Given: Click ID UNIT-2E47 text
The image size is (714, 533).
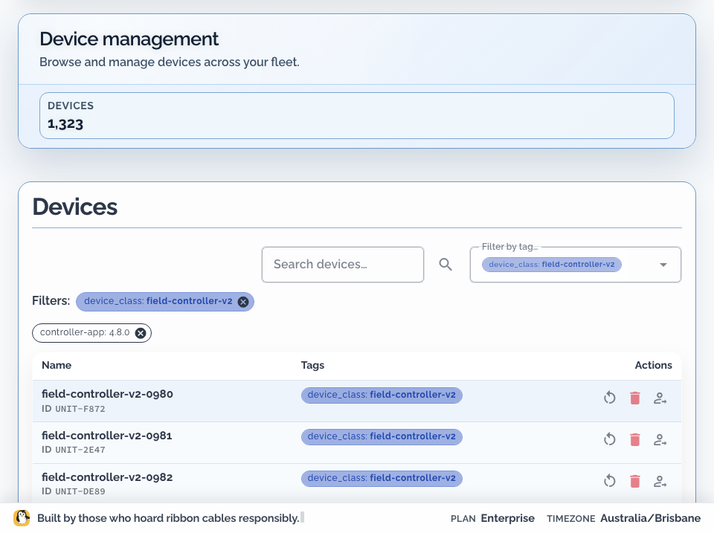Looking at the screenshot, I should [74, 450].
